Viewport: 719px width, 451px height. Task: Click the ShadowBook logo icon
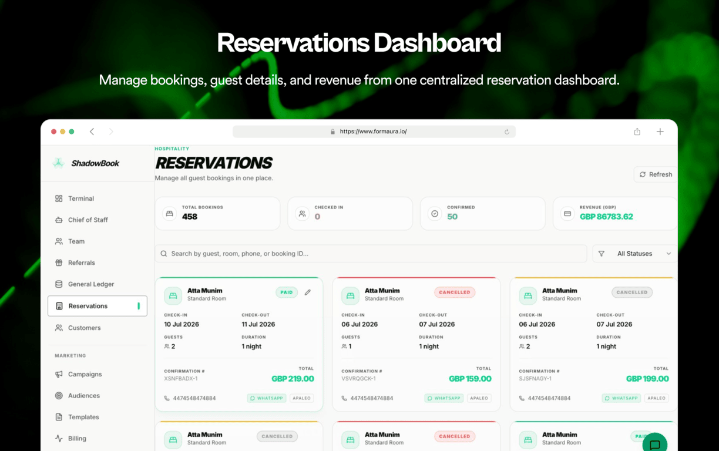(58, 163)
